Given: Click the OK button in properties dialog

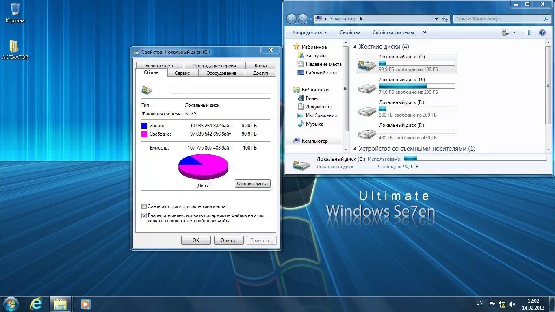Looking at the screenshot, I should click(196, 240).
